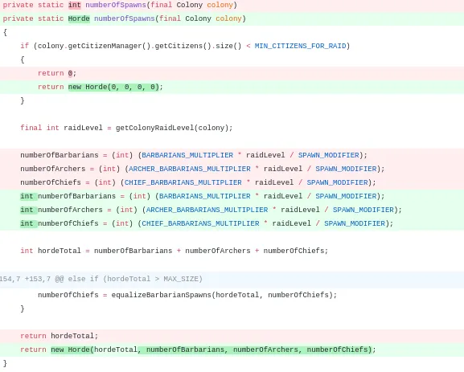Click 'numberOfChiefs' argument in the final Horde constructor
Screen dimensions: 464x372
338,350
